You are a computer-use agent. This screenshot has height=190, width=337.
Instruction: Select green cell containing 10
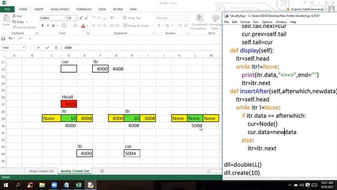[x=69, y=118]
